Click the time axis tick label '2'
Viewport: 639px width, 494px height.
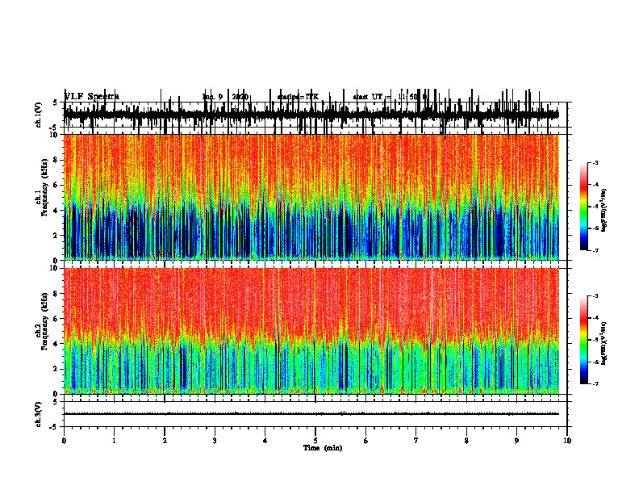[x=165, y=441]
